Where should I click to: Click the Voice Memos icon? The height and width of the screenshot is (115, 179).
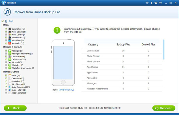(x=10, y=84)
